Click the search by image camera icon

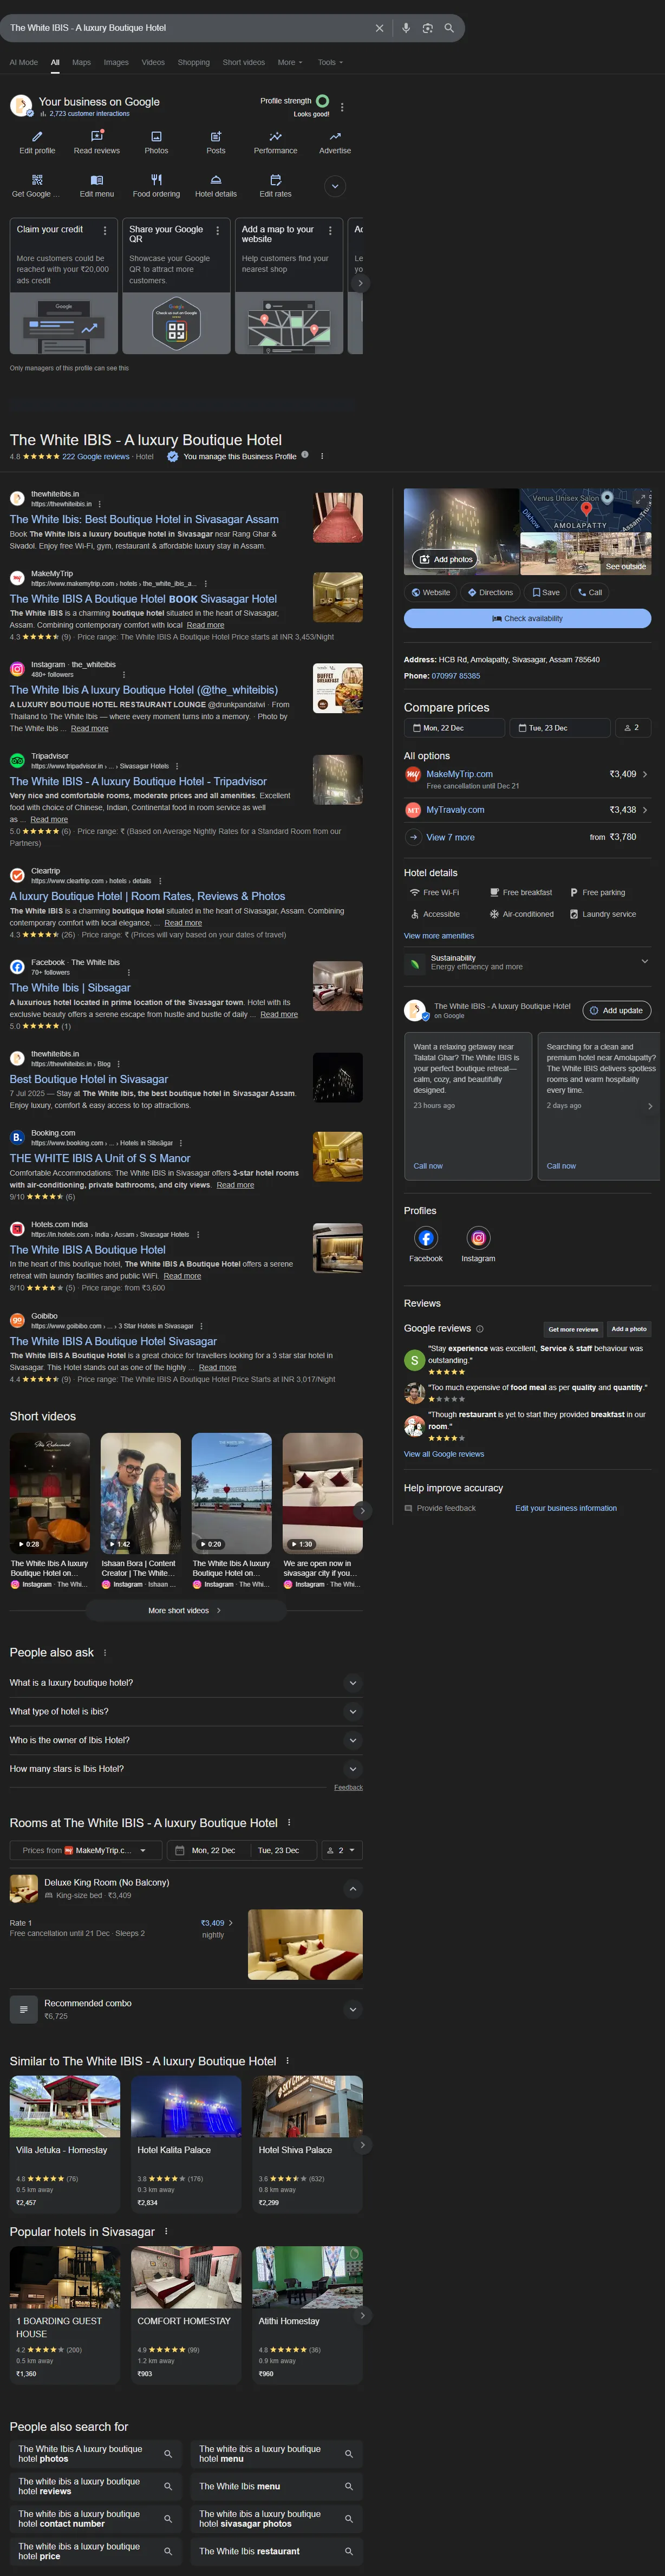pyautogui.click(x=427, y=28)
